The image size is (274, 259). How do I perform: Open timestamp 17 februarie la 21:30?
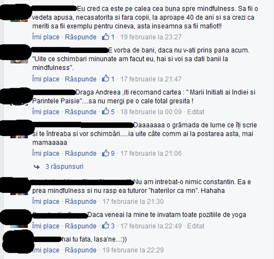133,202
